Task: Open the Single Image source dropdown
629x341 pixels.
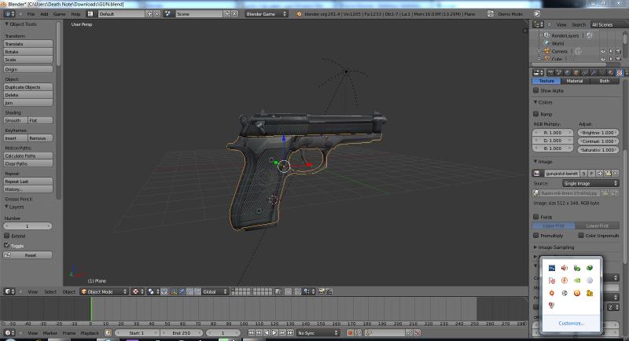Action: click(x=591, y=183)
